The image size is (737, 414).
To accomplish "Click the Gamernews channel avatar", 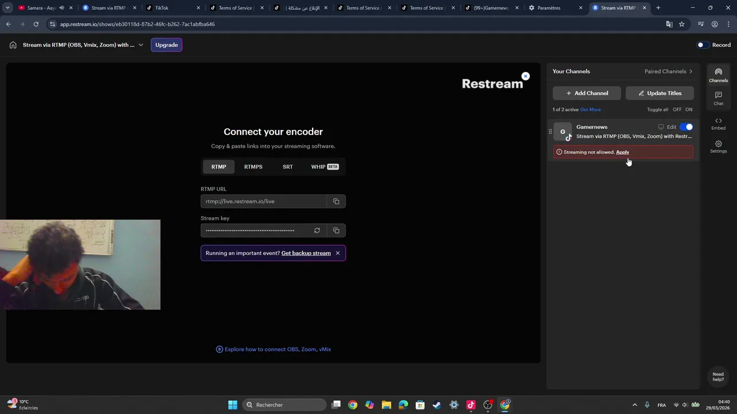I will pyautogui.click(x=563, y=132).
